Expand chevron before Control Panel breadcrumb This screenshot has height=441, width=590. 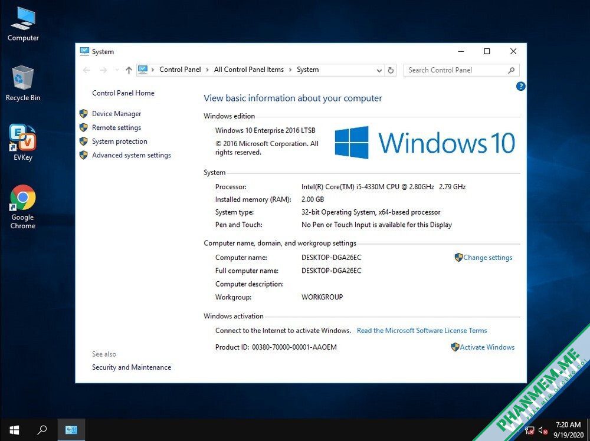tap(153, 70)
